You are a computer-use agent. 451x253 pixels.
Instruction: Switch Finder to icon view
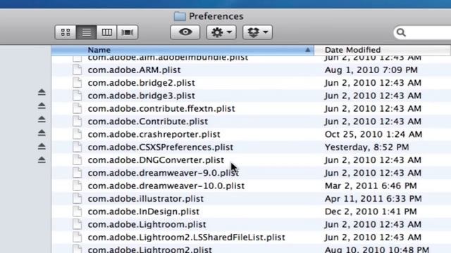click(x=66, y=32)
